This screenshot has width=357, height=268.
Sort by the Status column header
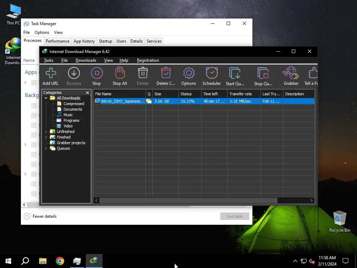(x=190, y=94)
